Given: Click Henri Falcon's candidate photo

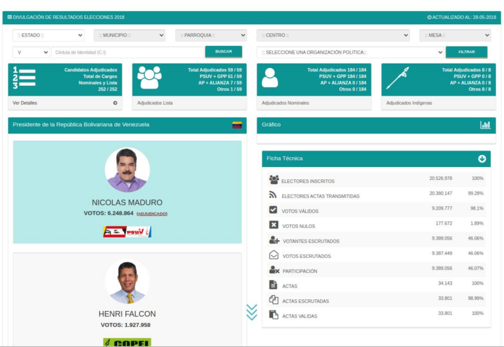Looking at the screenshot, I should (127, 283).
